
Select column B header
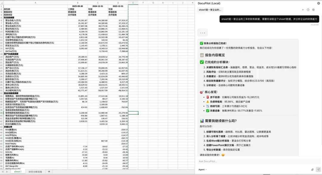[78, 3]
